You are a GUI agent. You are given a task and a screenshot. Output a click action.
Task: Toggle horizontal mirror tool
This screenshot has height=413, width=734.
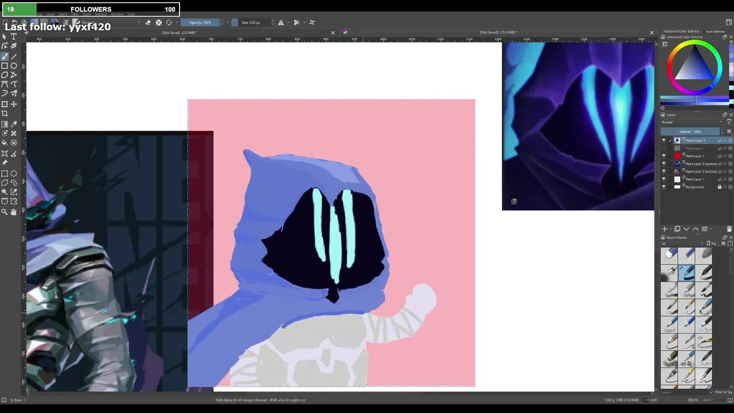click(x=281, y=22)
